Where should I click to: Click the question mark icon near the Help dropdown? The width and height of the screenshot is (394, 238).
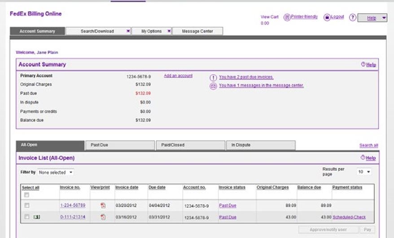pyautogui.click(x=353, y=17)
